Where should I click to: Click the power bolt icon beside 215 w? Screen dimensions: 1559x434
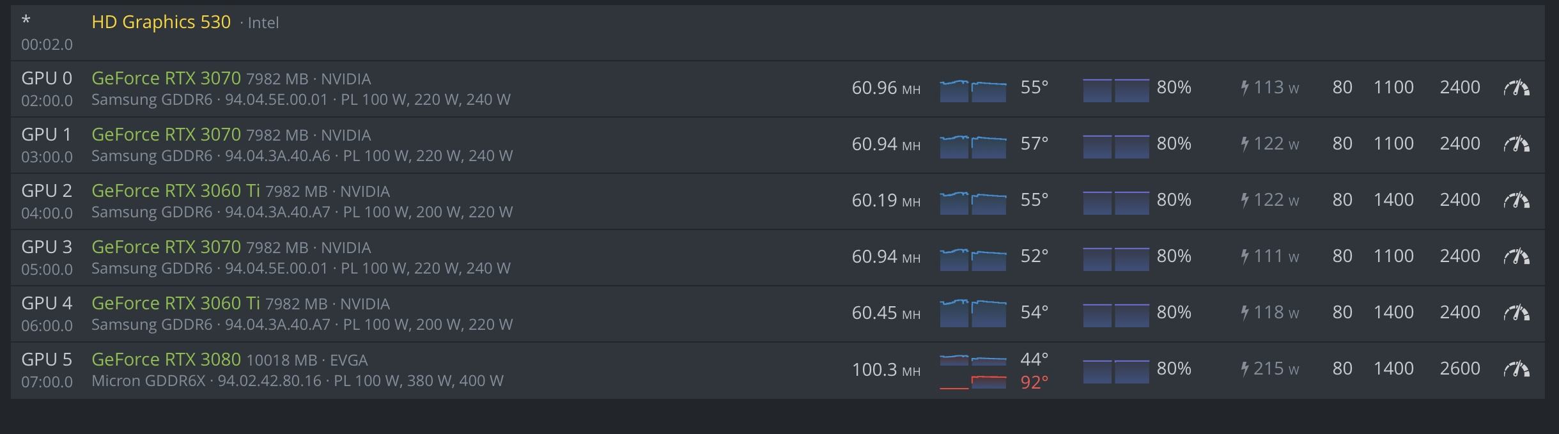pos(1245,369)
